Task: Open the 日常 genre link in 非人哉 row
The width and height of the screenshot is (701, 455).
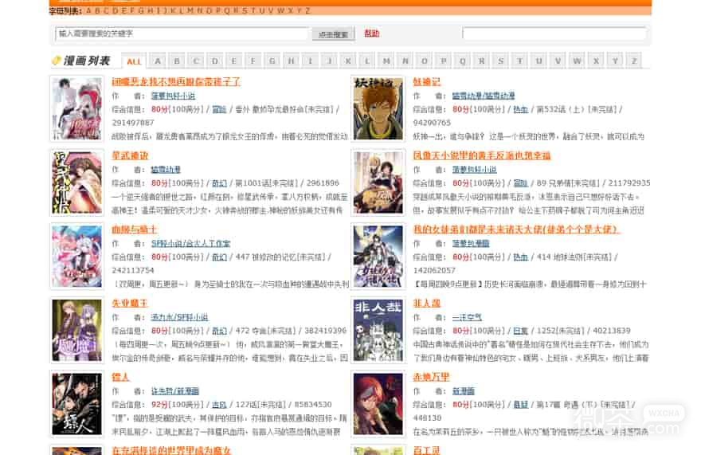Action: (x=520, y=331)
